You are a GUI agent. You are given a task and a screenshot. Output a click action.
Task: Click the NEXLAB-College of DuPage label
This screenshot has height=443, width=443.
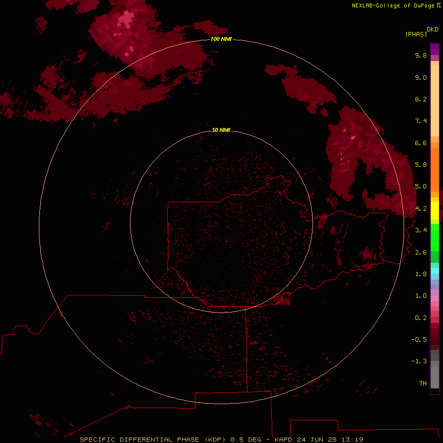(393, 5)
